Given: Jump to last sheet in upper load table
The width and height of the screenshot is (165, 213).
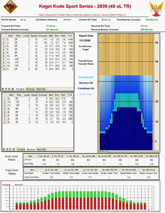Looking at the screenshot, I should click(x=13, y=89).
